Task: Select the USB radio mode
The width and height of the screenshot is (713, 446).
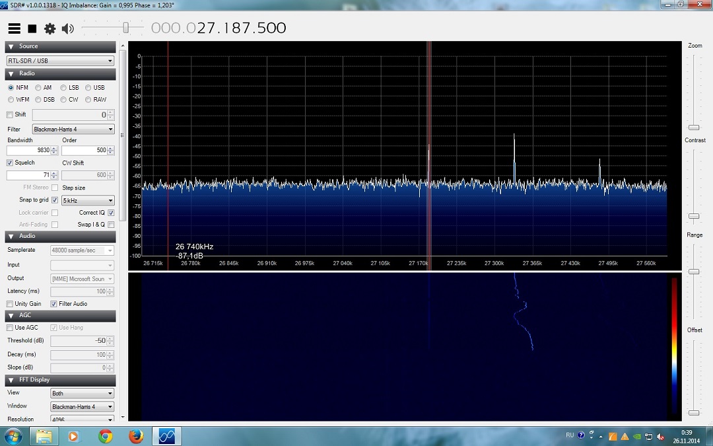Action: tap(88, 88)
